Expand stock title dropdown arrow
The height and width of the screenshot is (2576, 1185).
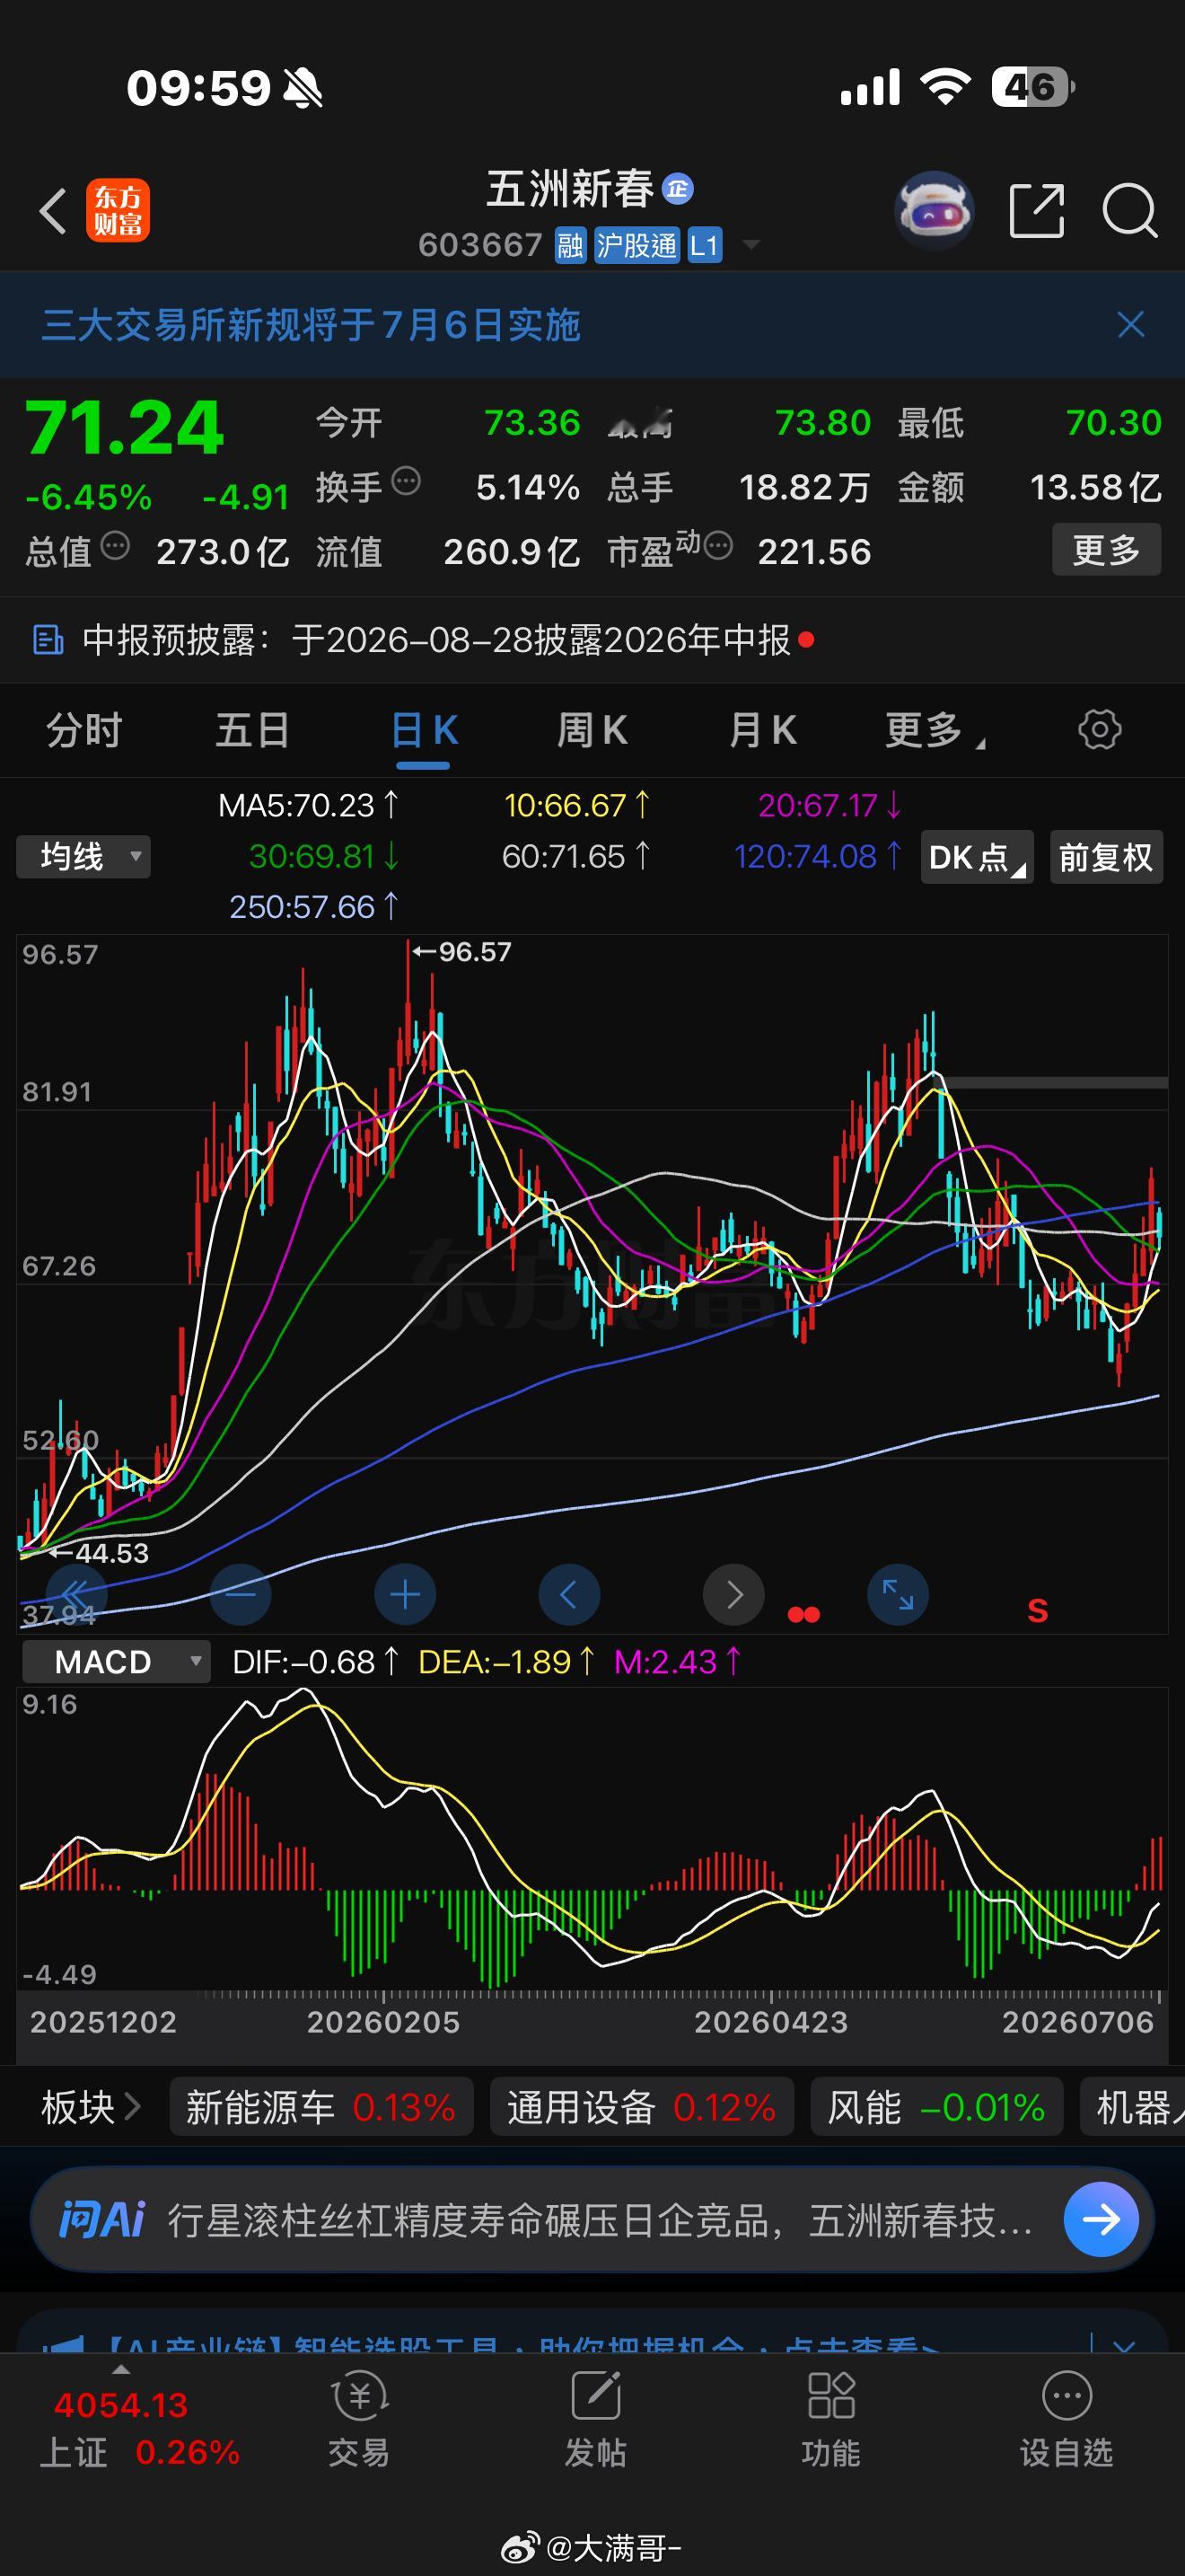pos(750,245)
